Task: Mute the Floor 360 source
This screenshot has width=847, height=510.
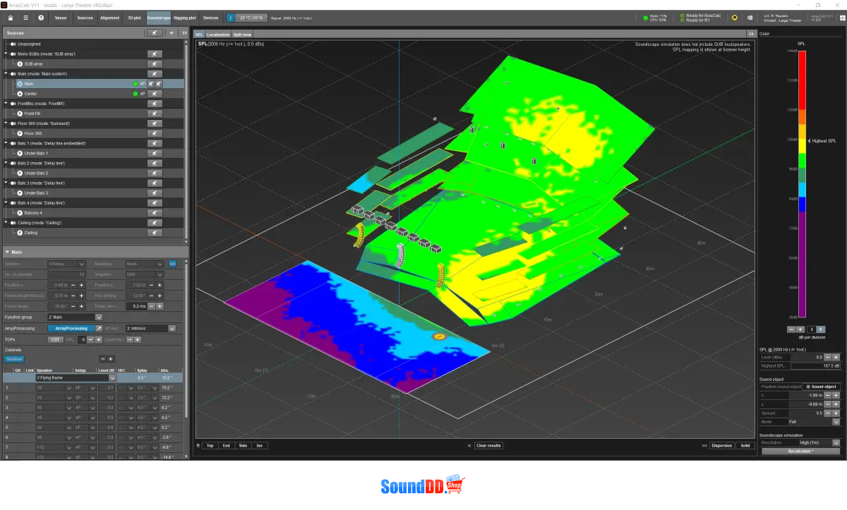Action: [x=155, y=133]
